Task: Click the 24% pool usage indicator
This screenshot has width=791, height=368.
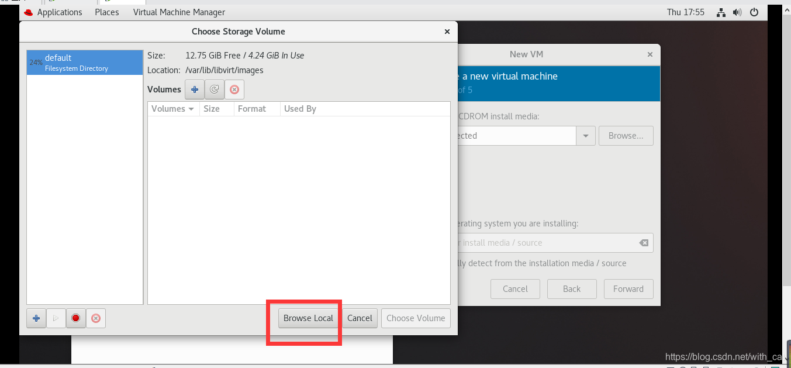Action: click(36, 63)
